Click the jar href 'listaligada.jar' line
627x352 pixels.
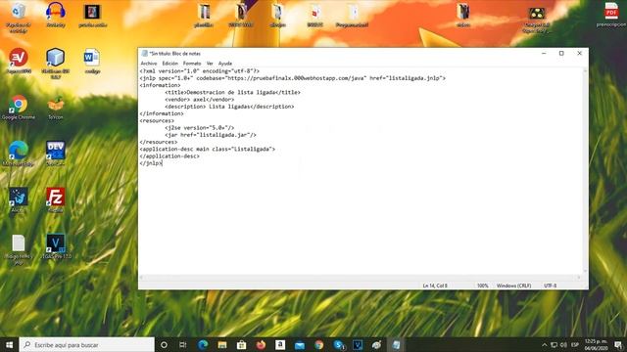pos(211,135)
